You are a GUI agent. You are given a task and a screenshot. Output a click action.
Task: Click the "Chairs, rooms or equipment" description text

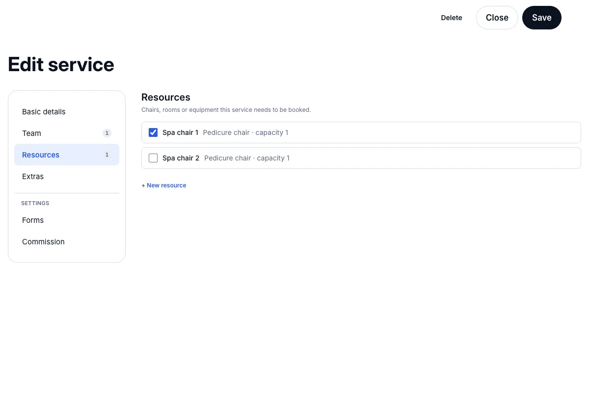point(226,110)
